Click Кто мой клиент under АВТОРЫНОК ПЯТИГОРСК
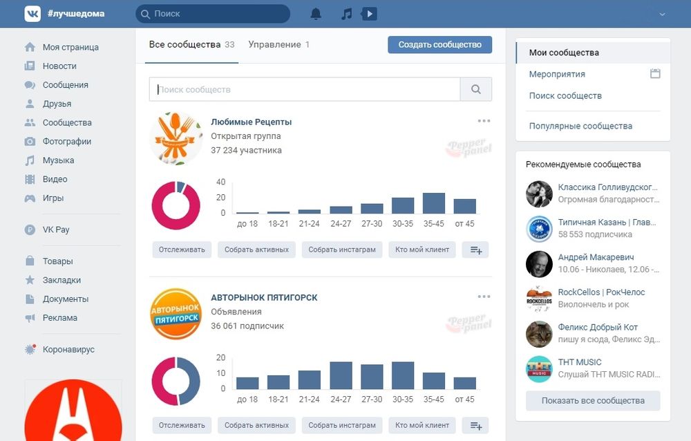Viewport: 691px width, 441px height. pyautogui.click(x=422, y=425)
